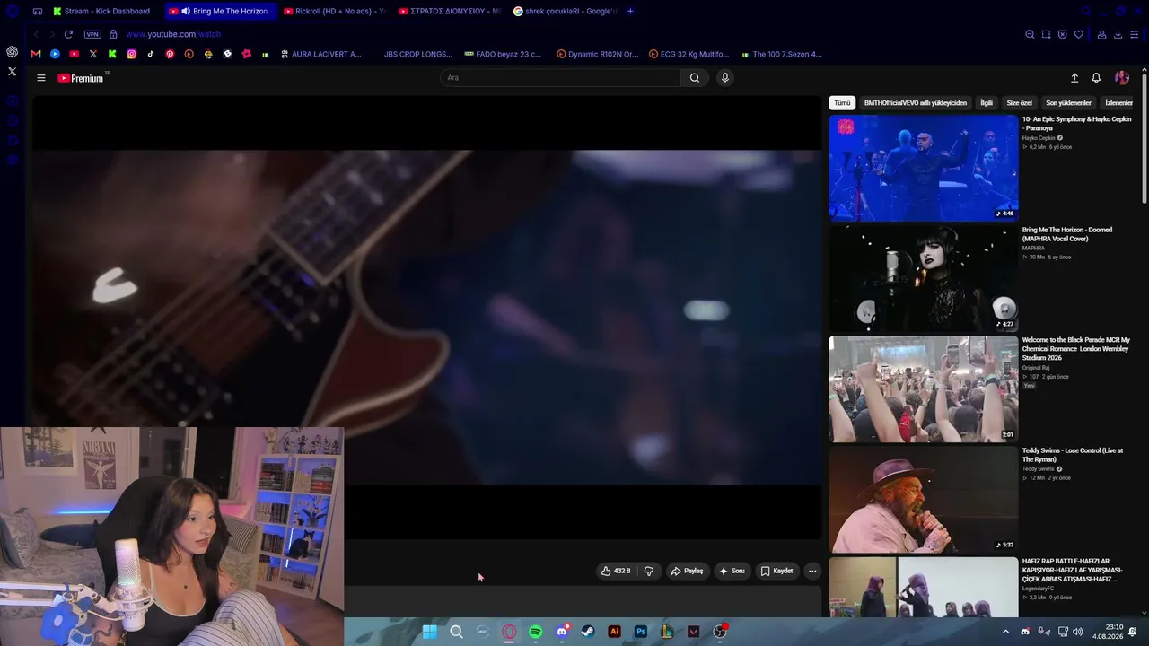The width and height of the screenshot is (1149, 646).
Task: Open the YouTube account avatar menu
Action: click(x=1122, y=78)
